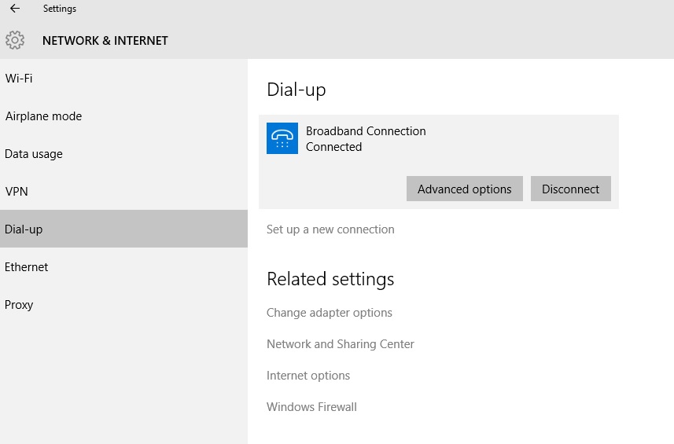This screenshot has height=444, width=674.
Task: Click the Dial-up page heading
Action: pyautogui.click(x=296, y=90)
